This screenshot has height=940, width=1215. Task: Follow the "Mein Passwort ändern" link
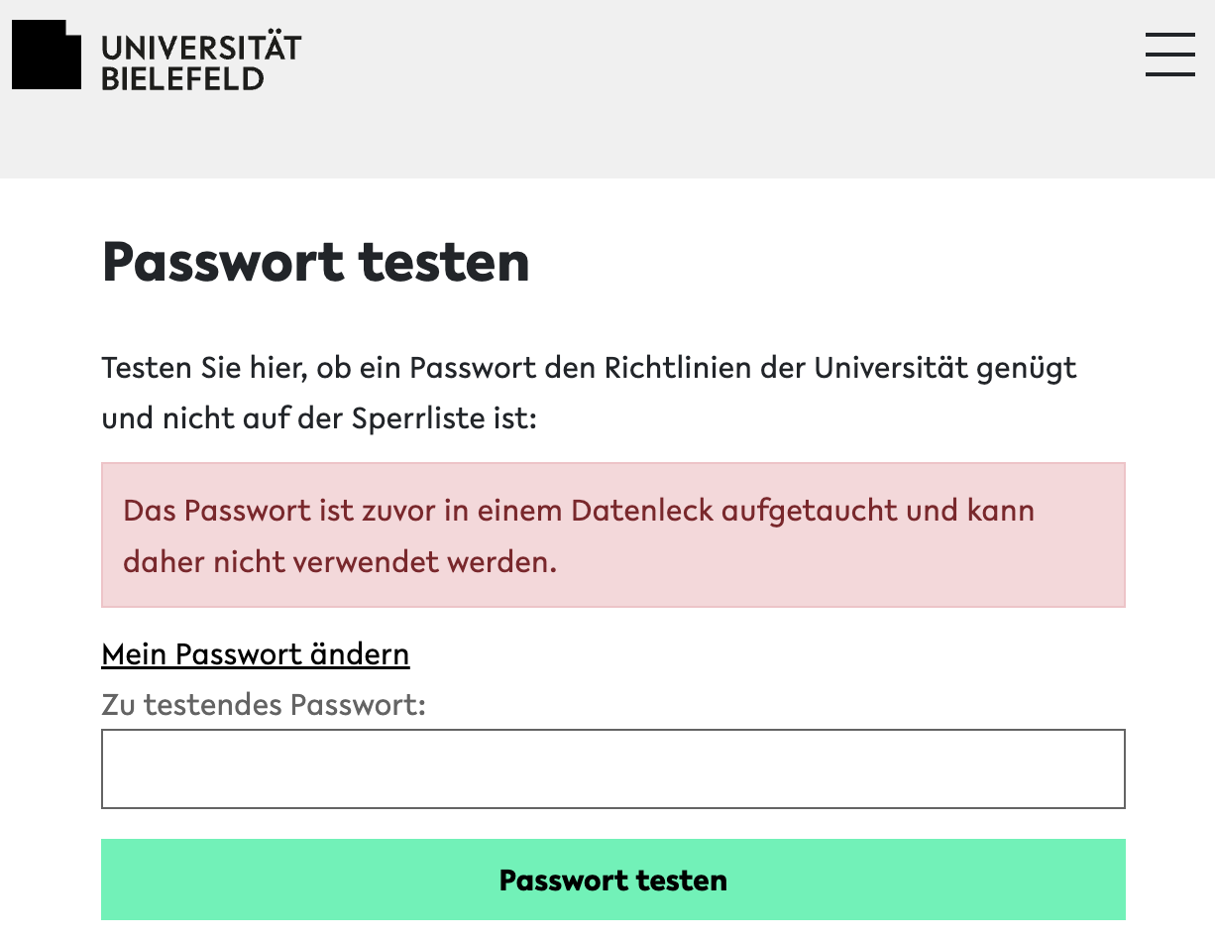[x=256, y=654]
